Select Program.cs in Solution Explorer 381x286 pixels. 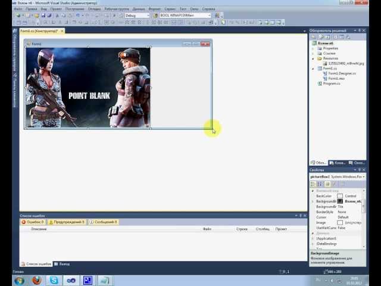coord(332,83)
